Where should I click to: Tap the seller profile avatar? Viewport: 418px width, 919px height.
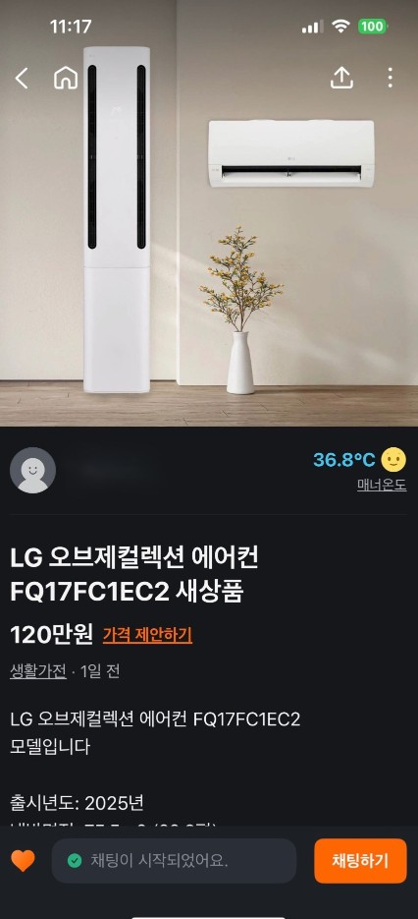click(32, 470)
